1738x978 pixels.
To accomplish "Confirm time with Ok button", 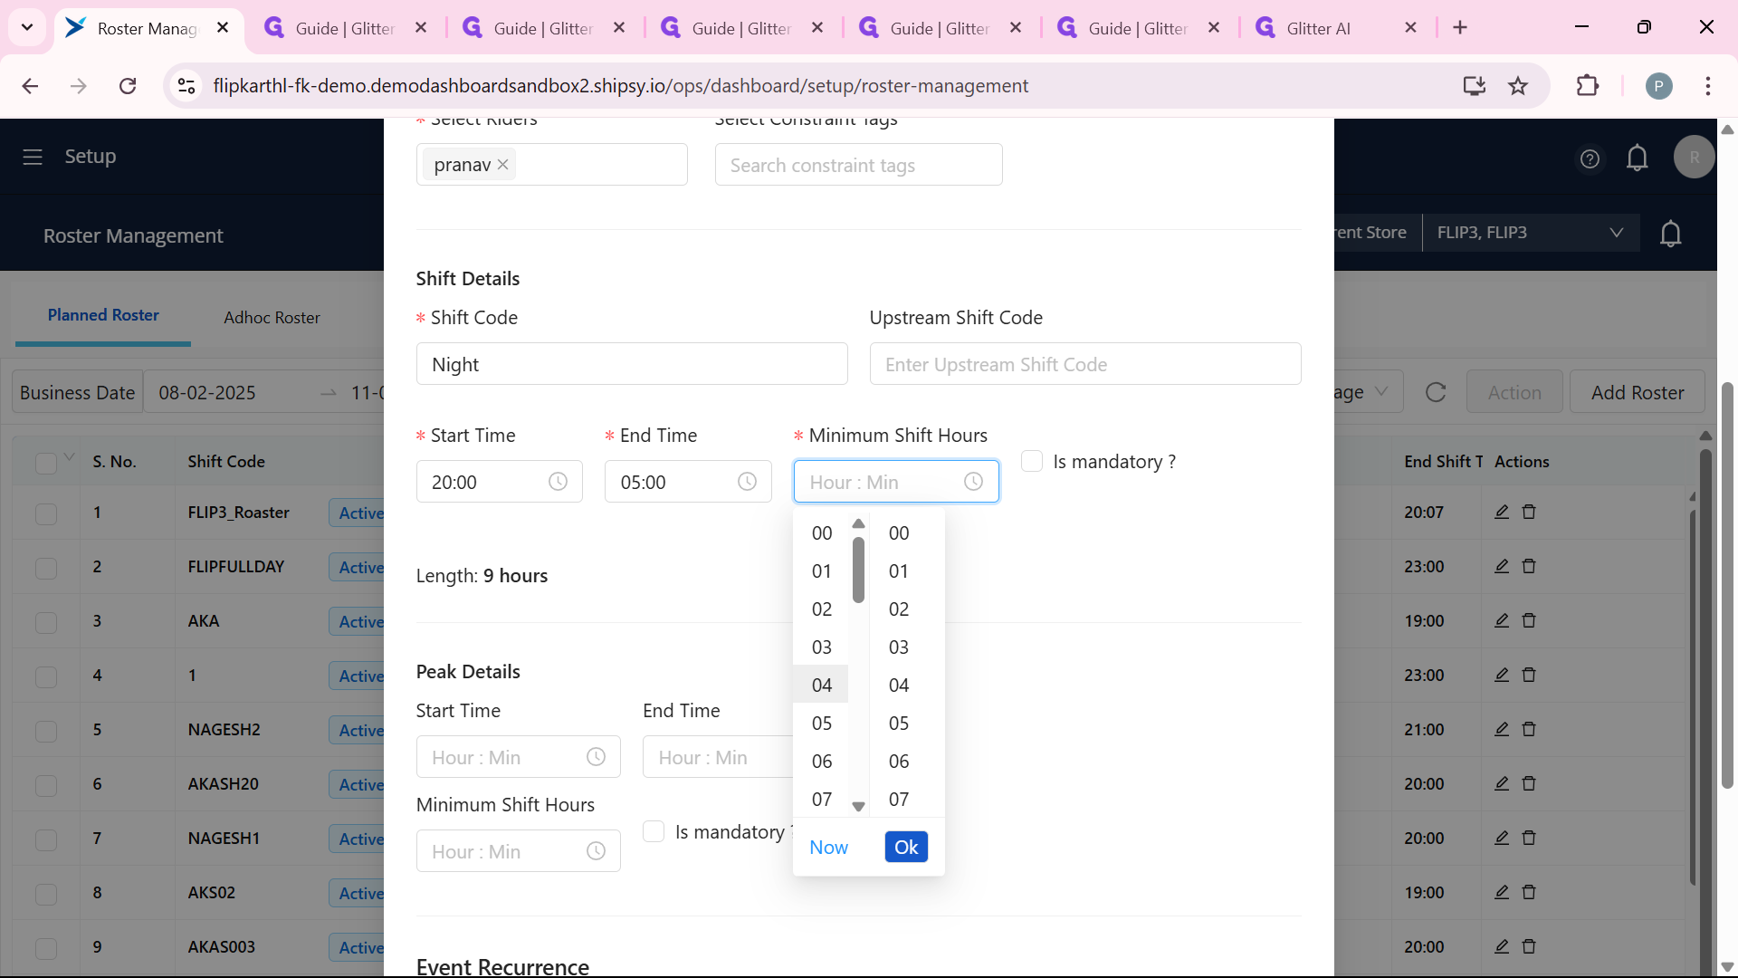I will 906,847.
